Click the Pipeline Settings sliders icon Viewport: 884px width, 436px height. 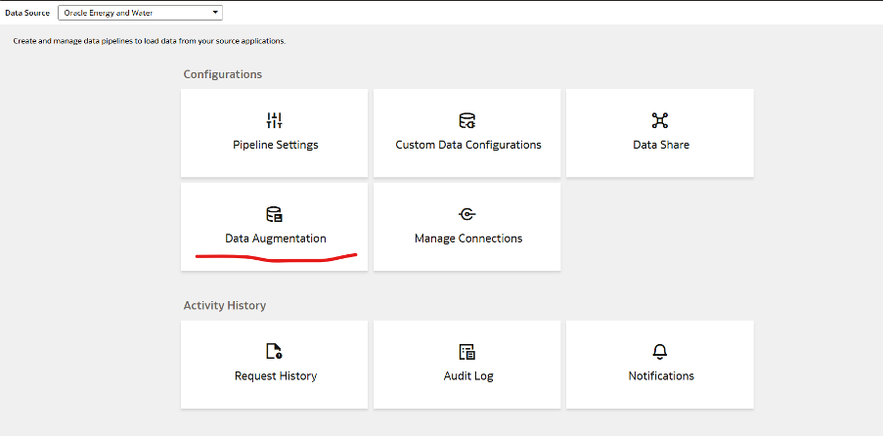pyautogui.click(x=274, y=121)
